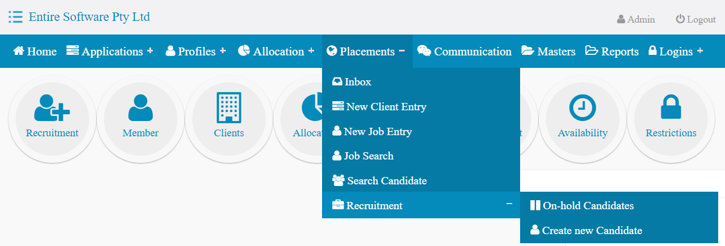
Task: Expand the Logins menu
Action: pyautogui.click(x=700, y=50)
